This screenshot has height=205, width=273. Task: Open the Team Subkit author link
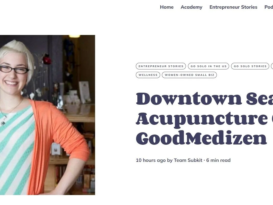click(x=188, y=160)
